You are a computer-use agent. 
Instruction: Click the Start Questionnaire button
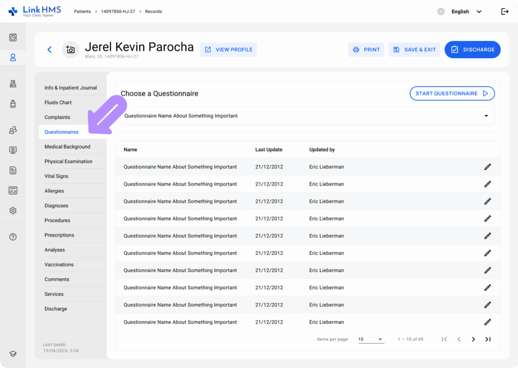coord(452,94)
